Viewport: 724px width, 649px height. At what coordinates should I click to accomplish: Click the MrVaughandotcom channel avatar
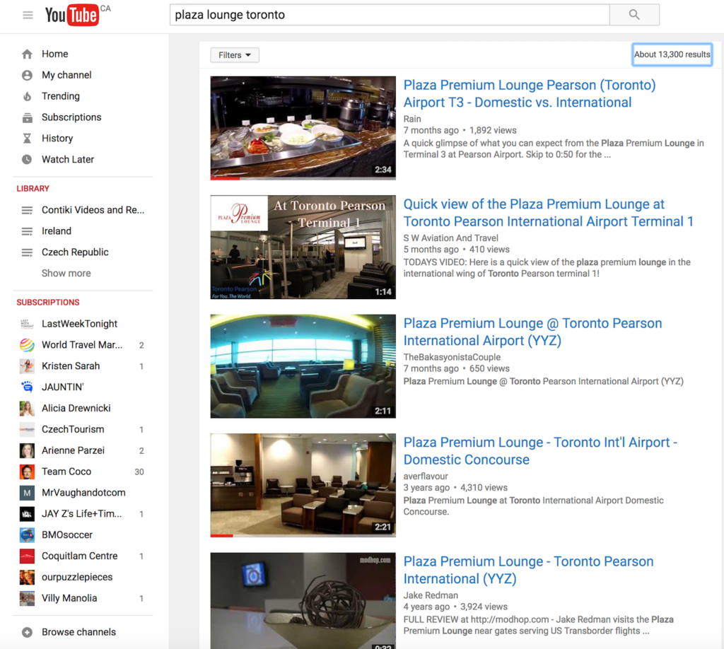tap(28, 493)
